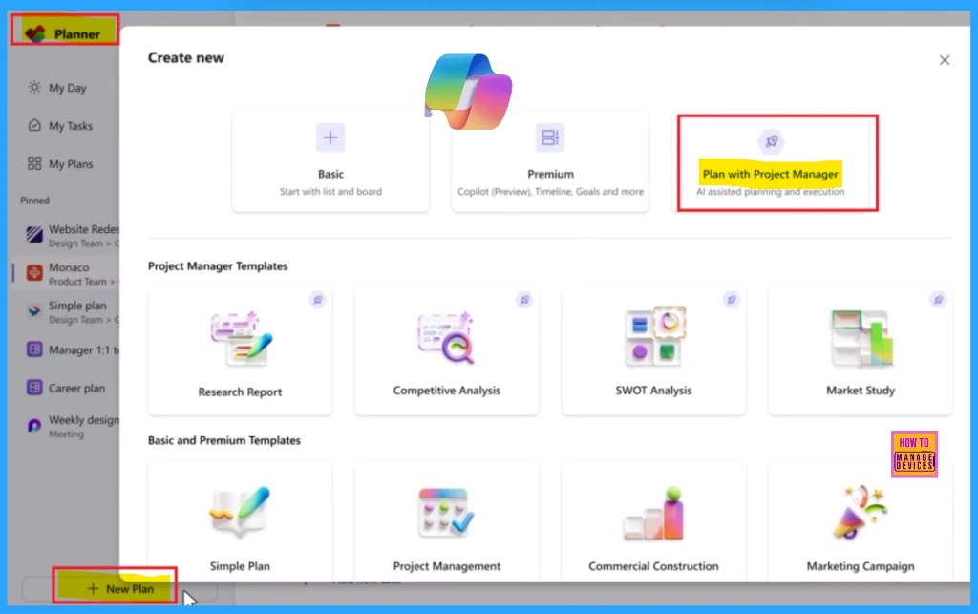Viewport: 978px width, 614px height.
Task: Pick the Research Report template
Action: click(x=240, y=351)
